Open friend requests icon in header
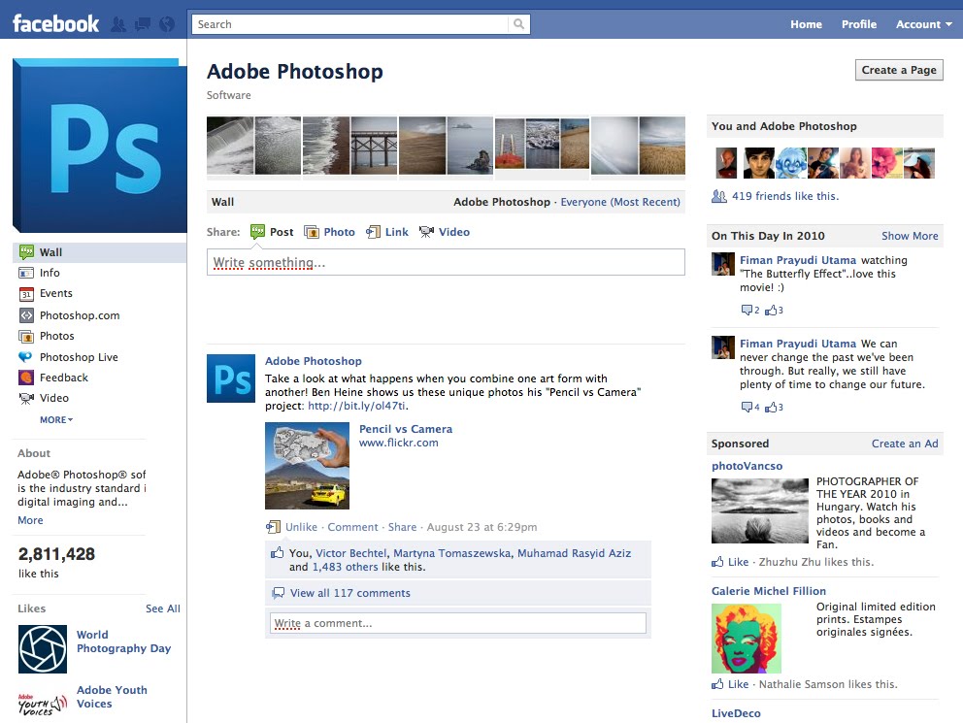The image size is (963, 723). (x=118, y=24)
